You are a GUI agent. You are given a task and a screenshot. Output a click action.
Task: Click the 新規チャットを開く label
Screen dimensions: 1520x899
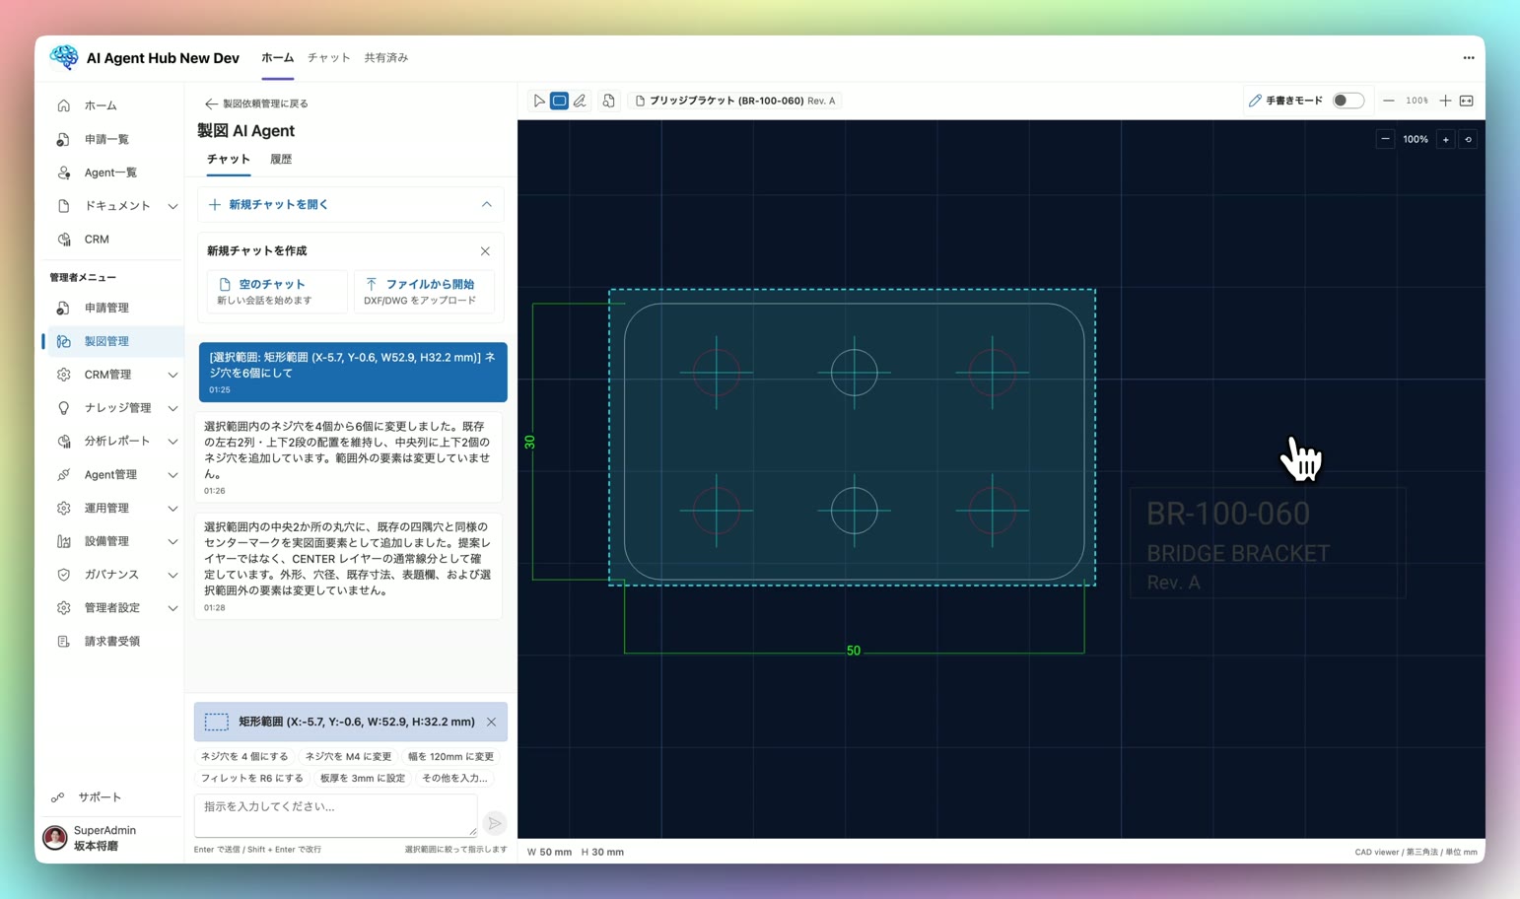click(x=278, y=204)
